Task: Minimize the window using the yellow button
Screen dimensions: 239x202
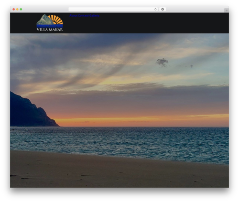Action: tap(17, 10)
